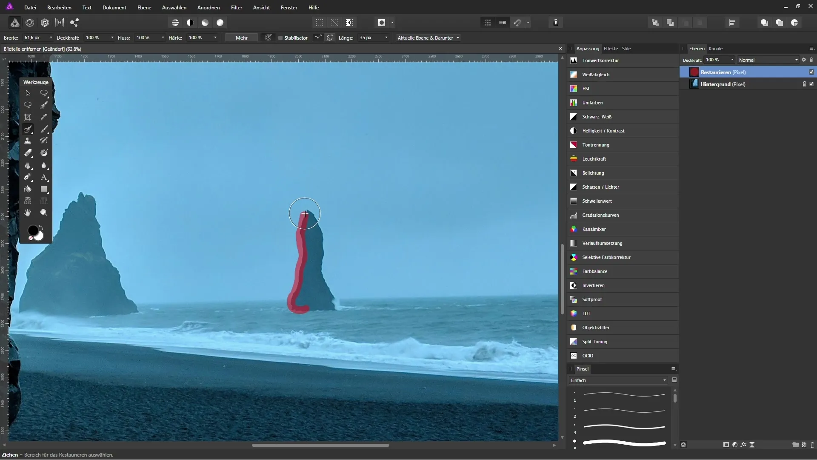Open the Datei menu
The width and height of the screenshot is (817, 460).
(30, 7)
